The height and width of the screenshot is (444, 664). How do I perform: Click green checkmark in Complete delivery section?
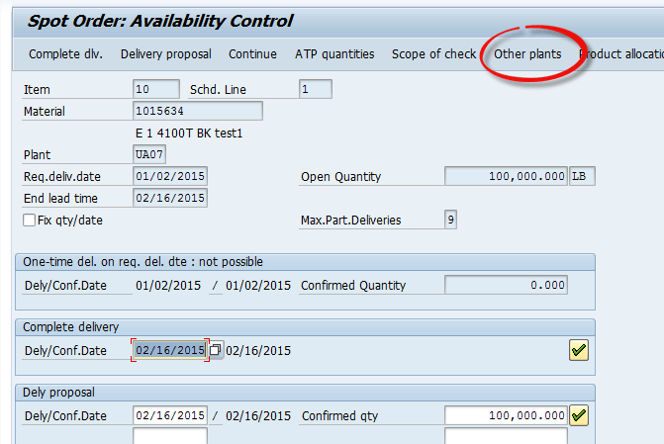579,349
